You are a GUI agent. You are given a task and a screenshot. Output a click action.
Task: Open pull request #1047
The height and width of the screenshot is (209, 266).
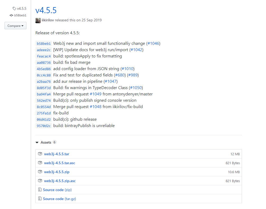point(111,81)
